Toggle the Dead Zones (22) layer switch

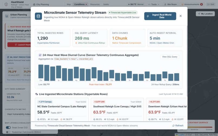[x=8, y=128]
